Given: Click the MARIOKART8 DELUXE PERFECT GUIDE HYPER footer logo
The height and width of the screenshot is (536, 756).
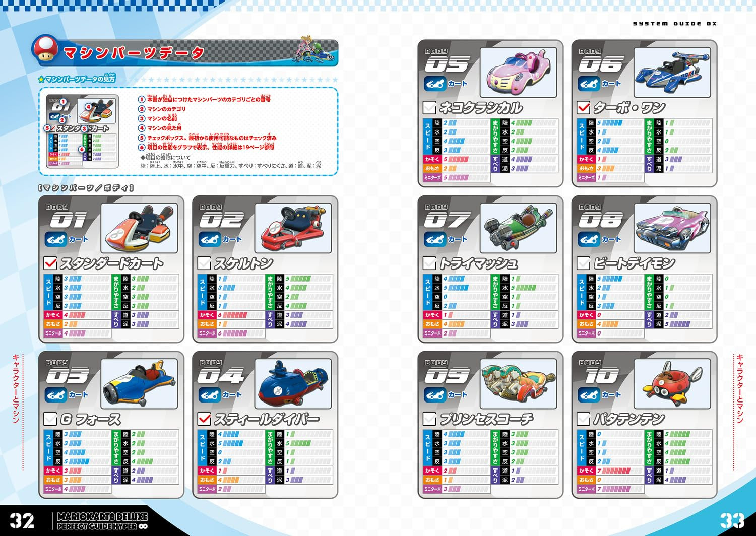Looking at the screenshot, I should pyautogui.click(x=102, y=521).
